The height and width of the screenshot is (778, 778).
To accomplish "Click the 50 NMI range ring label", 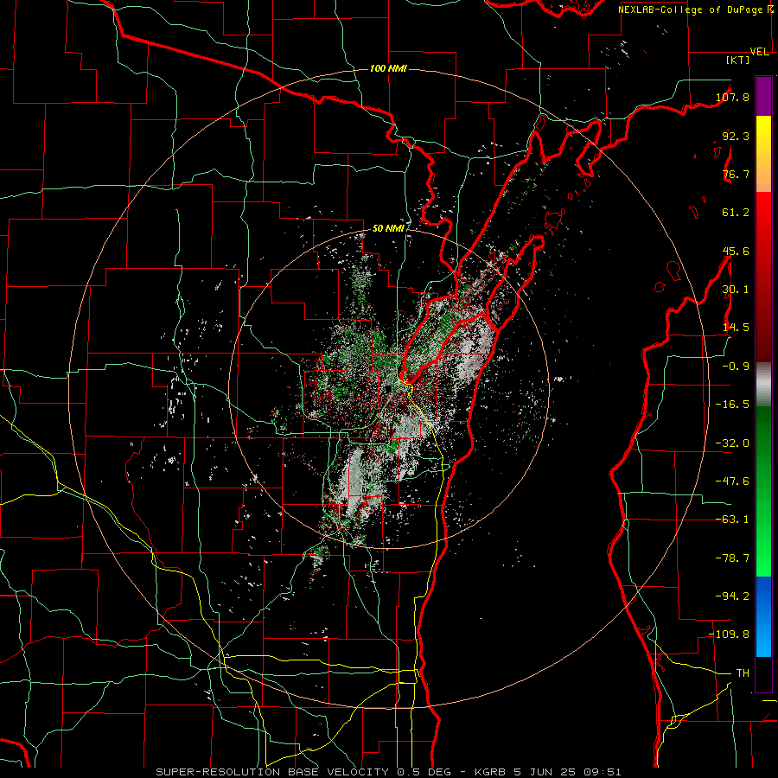I will click(388, 228).
